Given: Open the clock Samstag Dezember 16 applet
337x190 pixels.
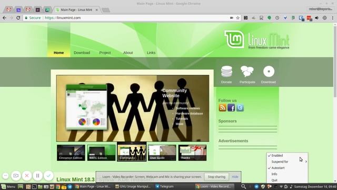Looking at the screenshot, I should [315, 186].
